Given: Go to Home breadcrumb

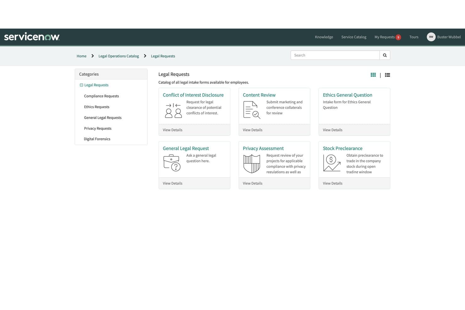Looking at the screenshot, I should [x=81, y=56].
